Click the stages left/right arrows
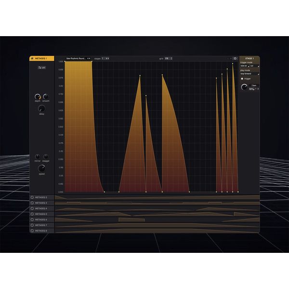This screenshot has width=289, height=289. point(107,58)
